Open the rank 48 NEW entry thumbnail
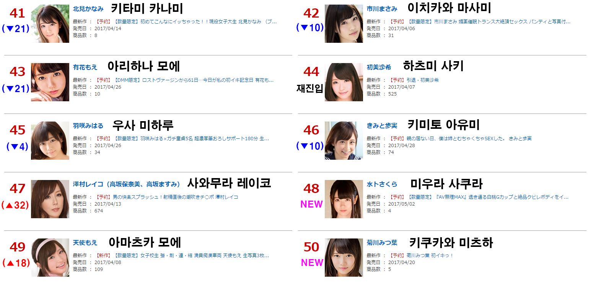591x287 pixels. point(344,199)
